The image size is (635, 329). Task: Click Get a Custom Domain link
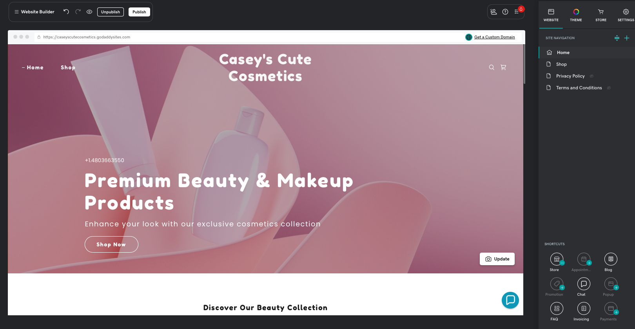coord(495,37)
